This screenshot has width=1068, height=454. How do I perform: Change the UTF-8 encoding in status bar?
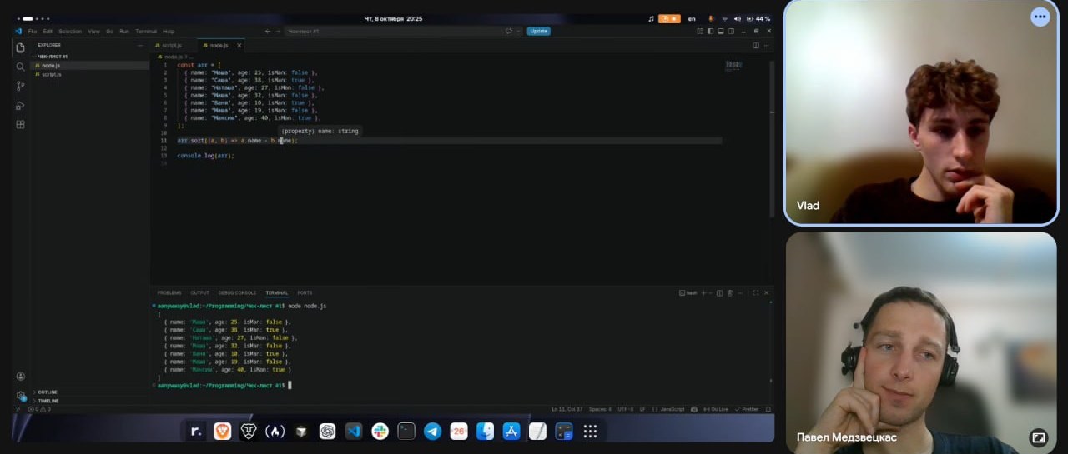[626, 409]
